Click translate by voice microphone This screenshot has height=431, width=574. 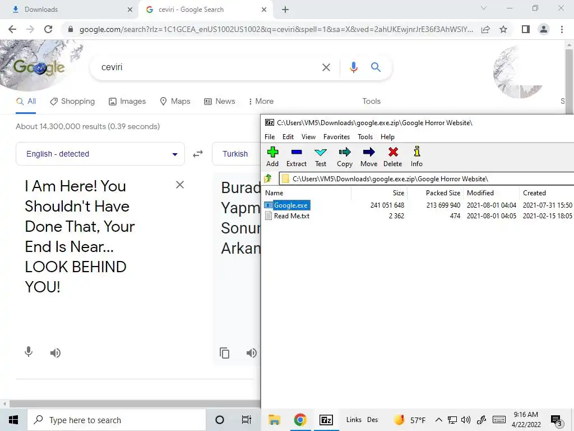(29, 352)
